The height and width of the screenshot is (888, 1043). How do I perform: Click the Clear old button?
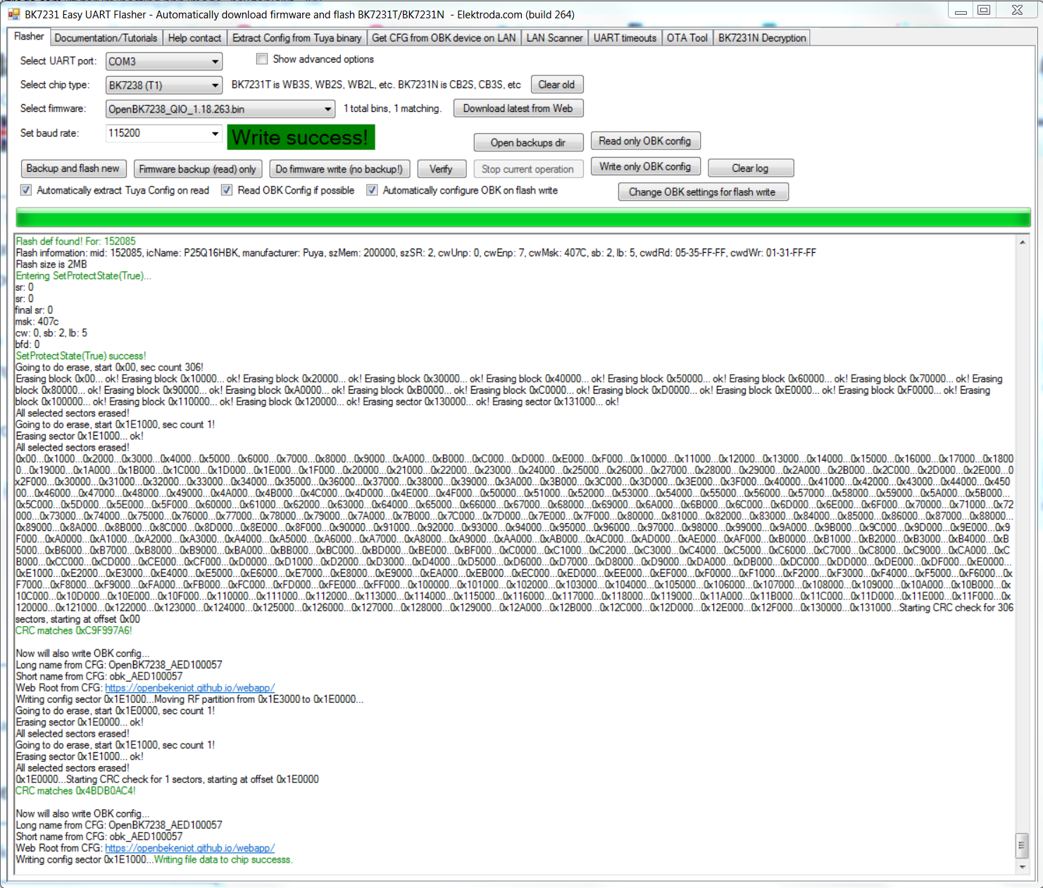tap(556, 85)
